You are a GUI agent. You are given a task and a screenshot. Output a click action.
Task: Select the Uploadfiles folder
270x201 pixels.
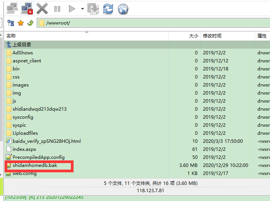[x=25, y=133]
